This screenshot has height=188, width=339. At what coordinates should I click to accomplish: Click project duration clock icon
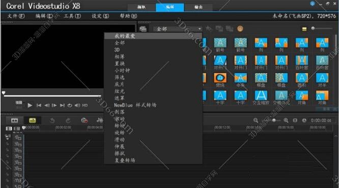[x=304, y=121]
